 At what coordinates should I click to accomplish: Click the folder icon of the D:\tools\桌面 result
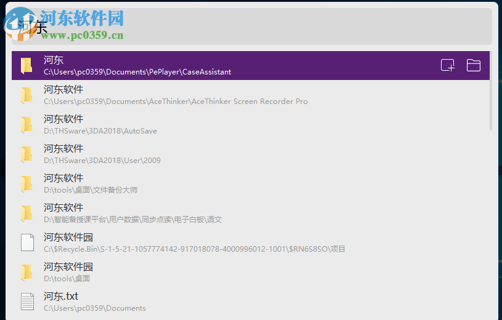pos(26,273)
